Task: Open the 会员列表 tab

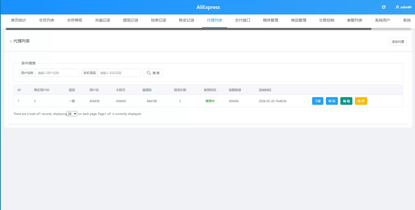Action: pyautogui.click(x=47, y=20)
